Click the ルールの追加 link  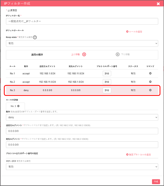pos(135,32)
